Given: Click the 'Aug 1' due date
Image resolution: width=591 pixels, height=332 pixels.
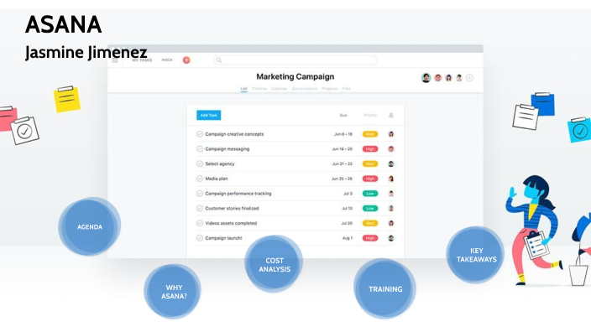Looking at the screenshot, I should [x=348, y=238].
